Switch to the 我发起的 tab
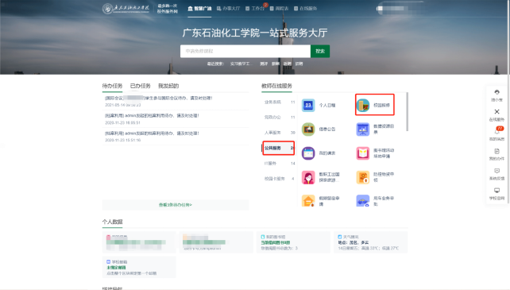Screen dimensions: 510x290 (x=168, y=86)
